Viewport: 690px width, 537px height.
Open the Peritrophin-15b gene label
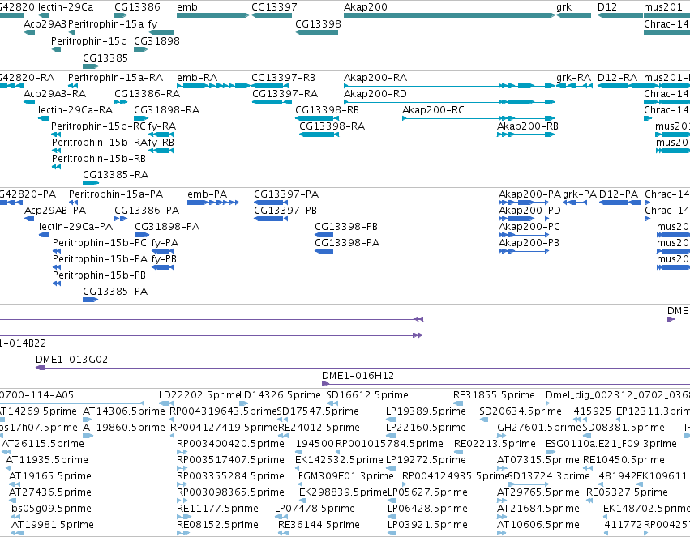point(89,40)
